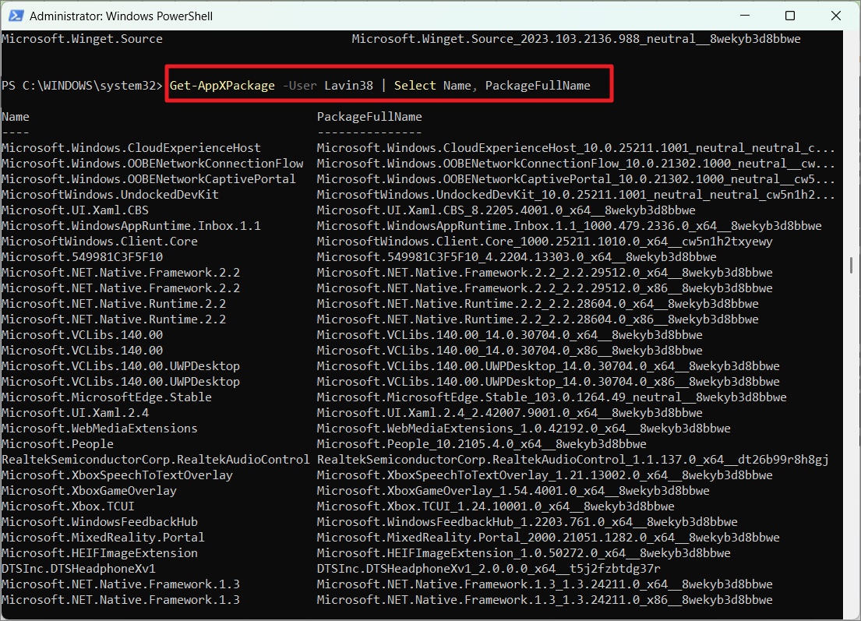Select name Microsoft.HEIFImageExtension

(100, 553)
